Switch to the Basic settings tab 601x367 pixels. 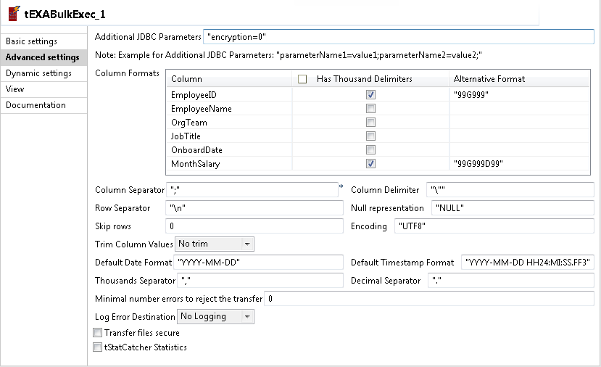(x=32, y=41)
